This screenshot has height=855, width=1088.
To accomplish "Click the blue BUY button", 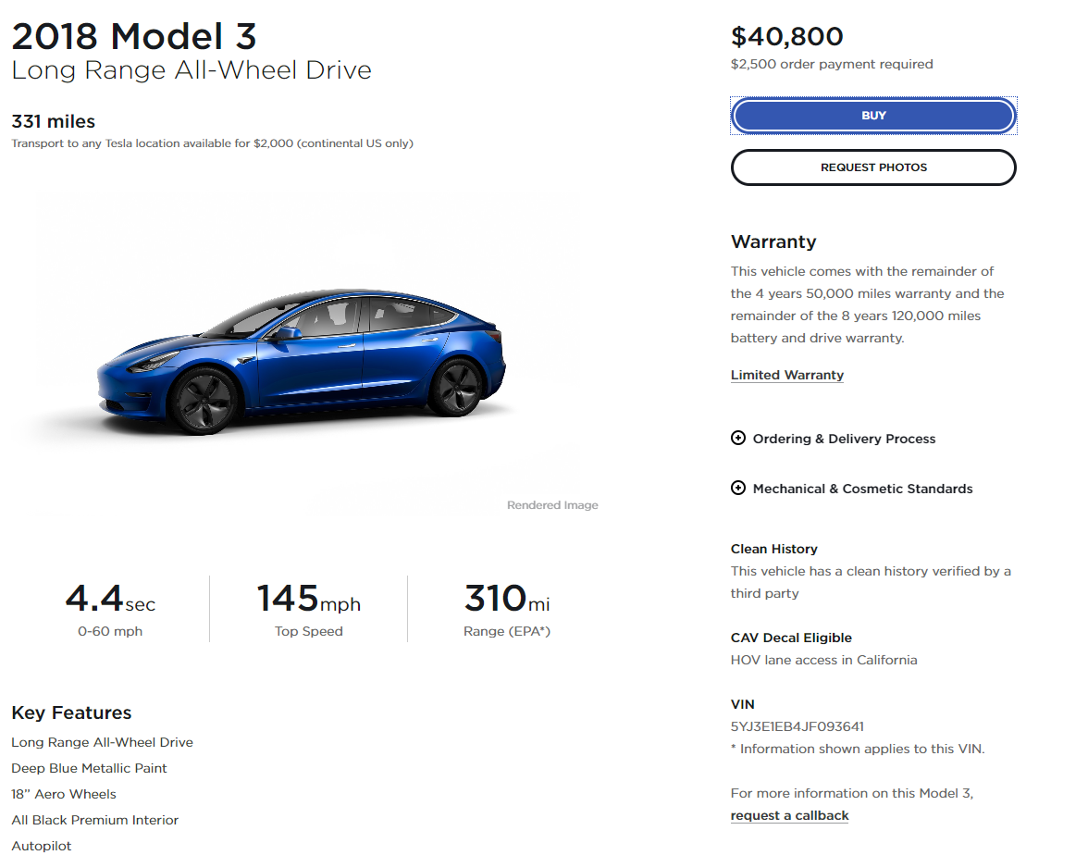I will [873, 116].
